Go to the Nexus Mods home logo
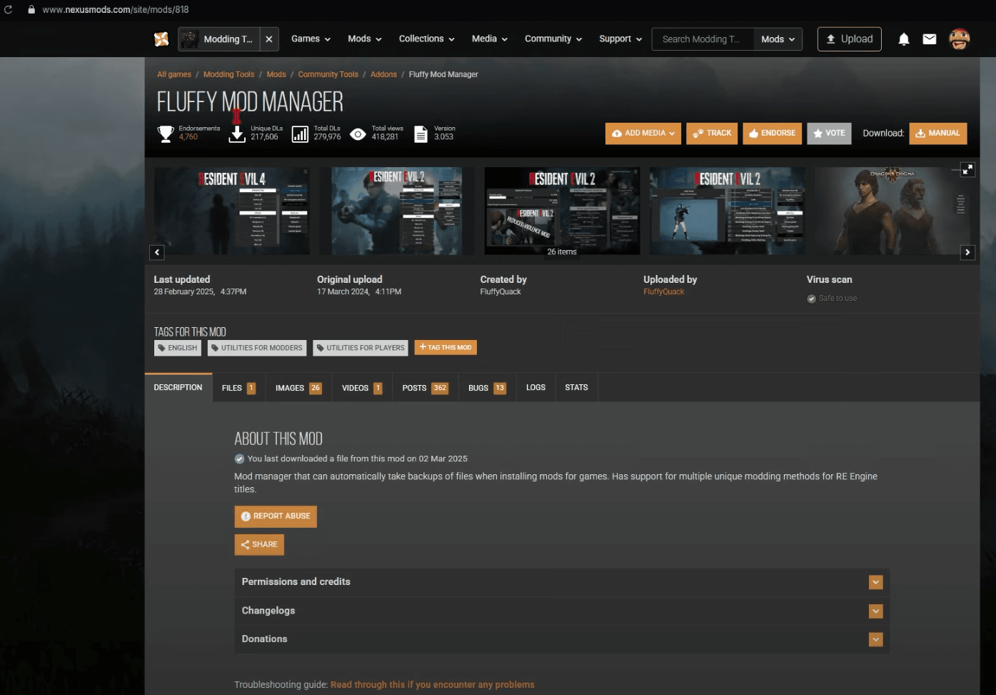 pos(162,39)
